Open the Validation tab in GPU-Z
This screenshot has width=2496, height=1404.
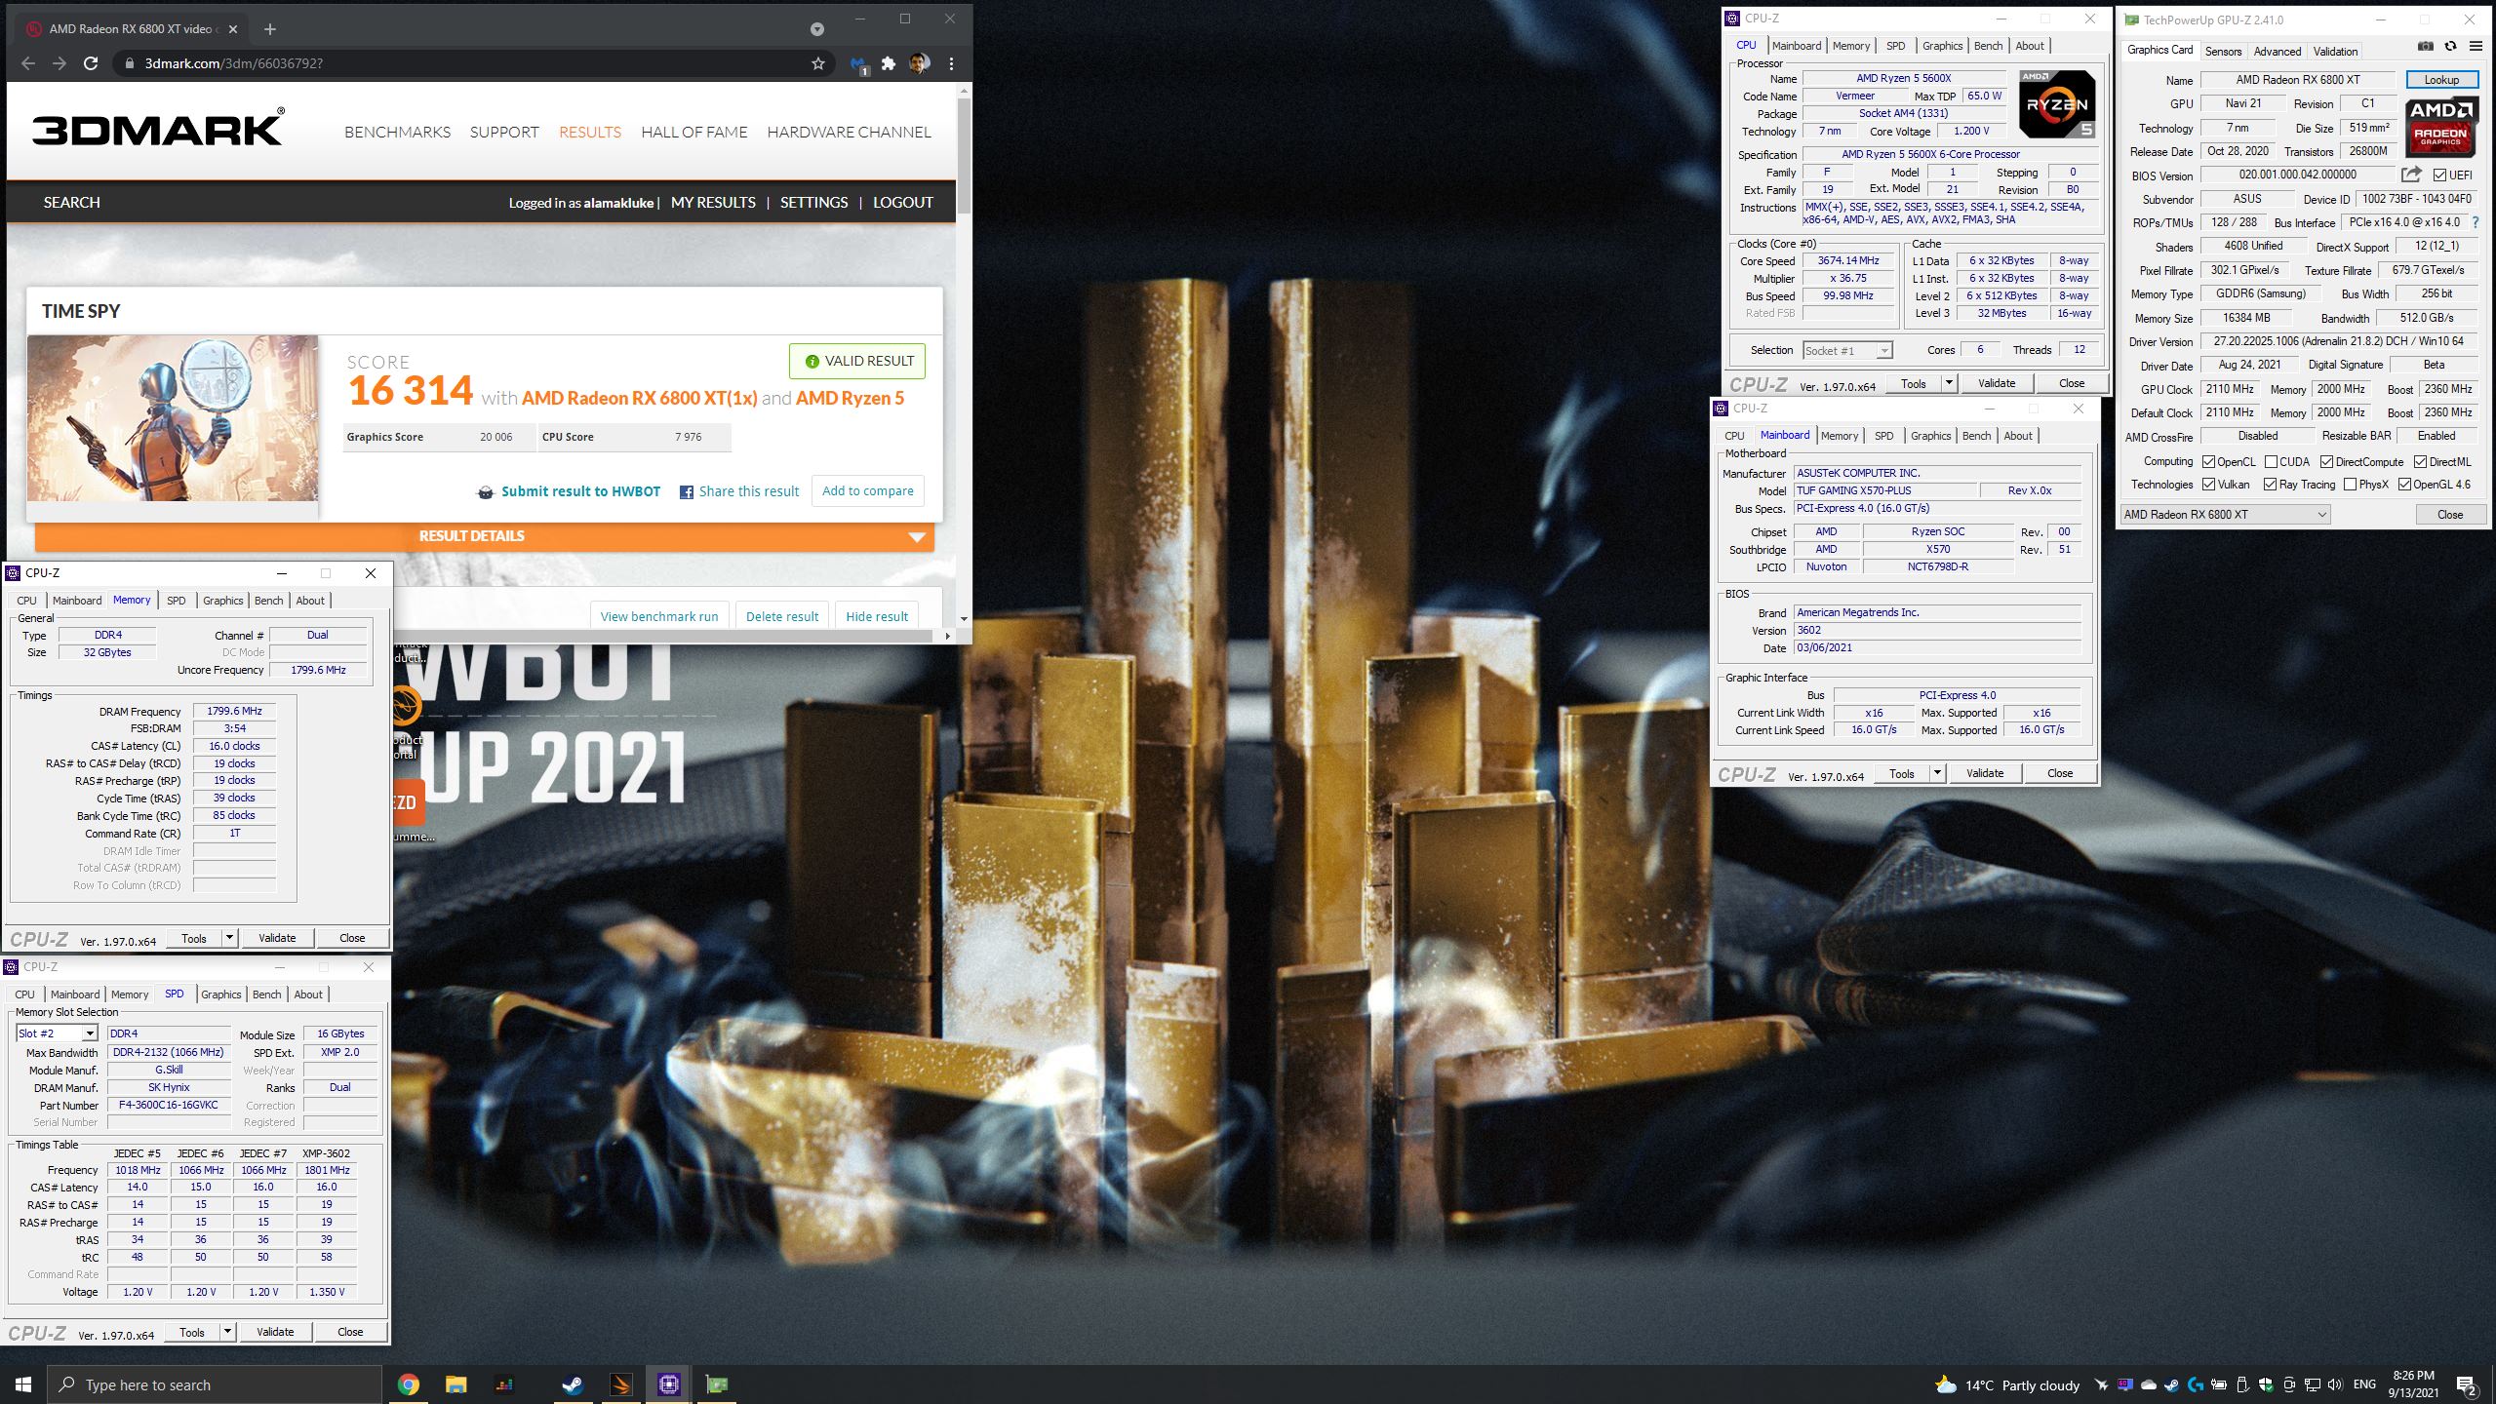(x=2335, y=51)
